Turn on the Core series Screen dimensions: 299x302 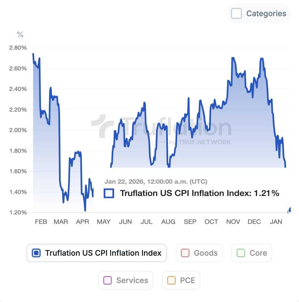[x=241, y=253]
